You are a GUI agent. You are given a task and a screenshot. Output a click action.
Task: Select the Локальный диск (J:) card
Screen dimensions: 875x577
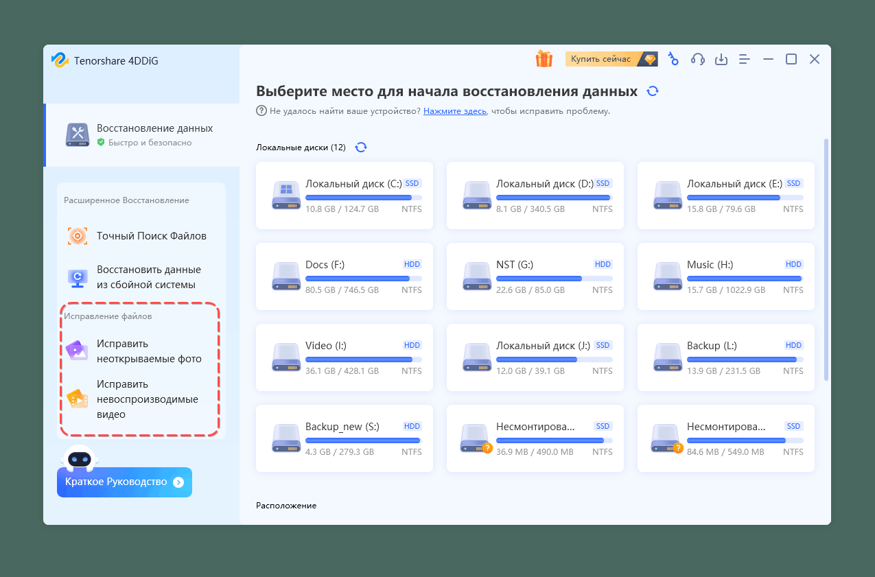[x=535, y=357]
